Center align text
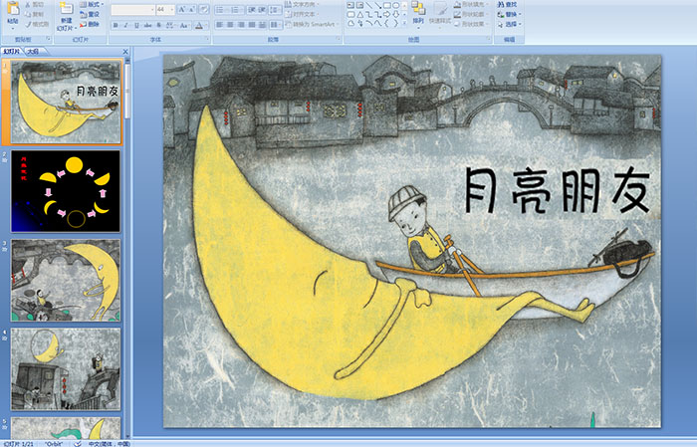This screenshot has width=697, height=447. [230, 25]
